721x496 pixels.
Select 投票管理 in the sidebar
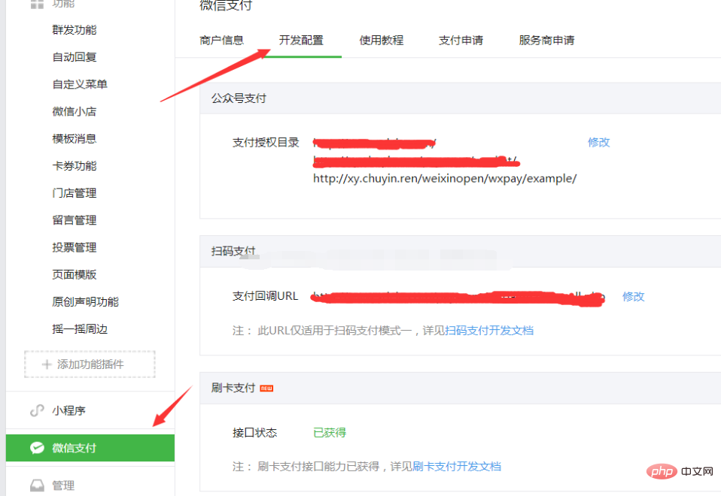tap(75, 247)
